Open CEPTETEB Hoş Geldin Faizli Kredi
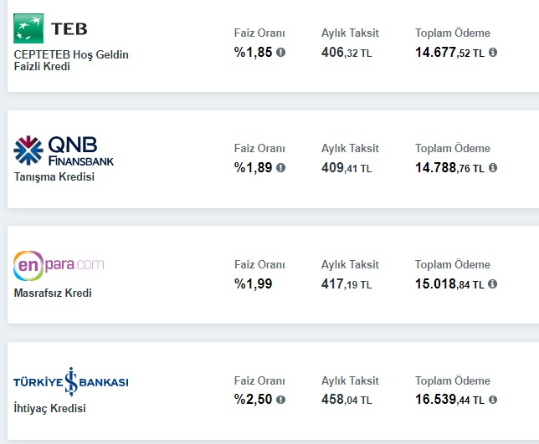This screenshot has height=444, width=539. [71, 60]
